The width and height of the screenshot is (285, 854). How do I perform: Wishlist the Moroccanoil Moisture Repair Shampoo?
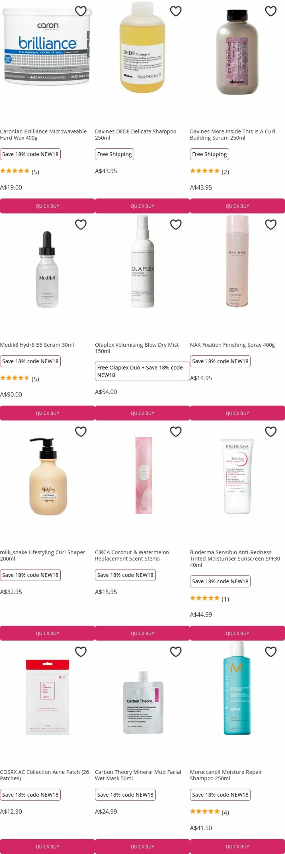pos(271,651)
